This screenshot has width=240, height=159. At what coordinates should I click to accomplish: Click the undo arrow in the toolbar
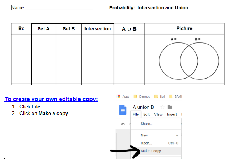pyautogui.click(x=123, y=124)
